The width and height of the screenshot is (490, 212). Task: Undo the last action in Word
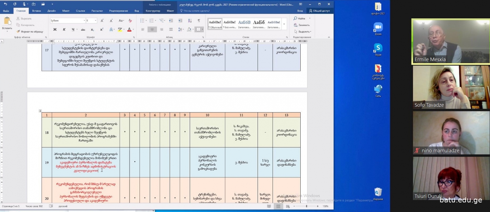click(5, 4)
